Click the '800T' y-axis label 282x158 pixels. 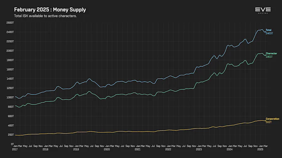click(11, 107)
